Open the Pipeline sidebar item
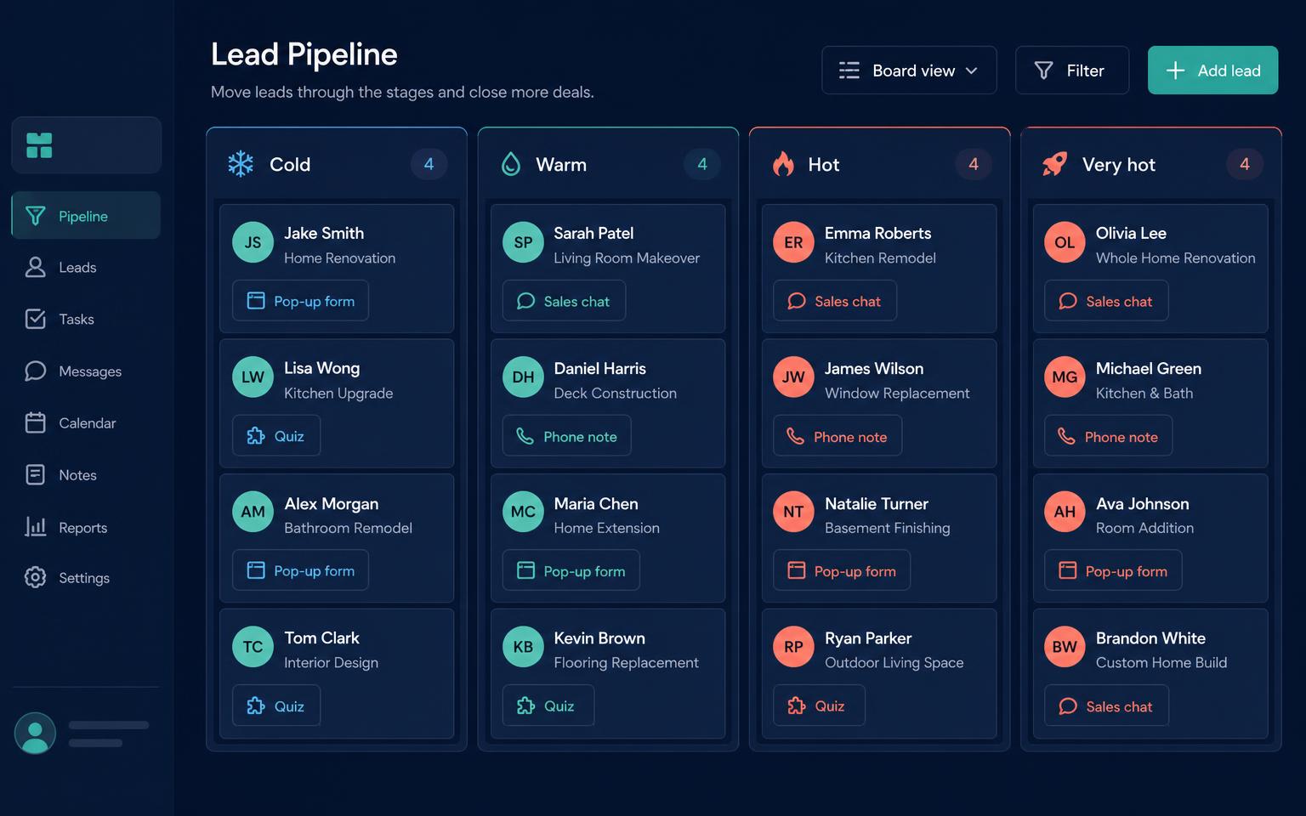The height and width of the screenshot is (816, 1306). (86, 216)
